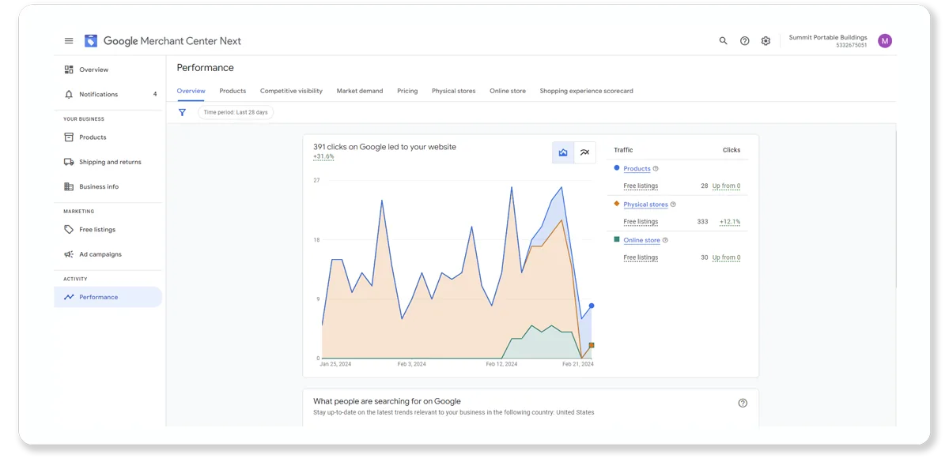This screenshot has width=949, height=458.
Task: Open the Competitive visibility tab
Action: coord(291,91)
